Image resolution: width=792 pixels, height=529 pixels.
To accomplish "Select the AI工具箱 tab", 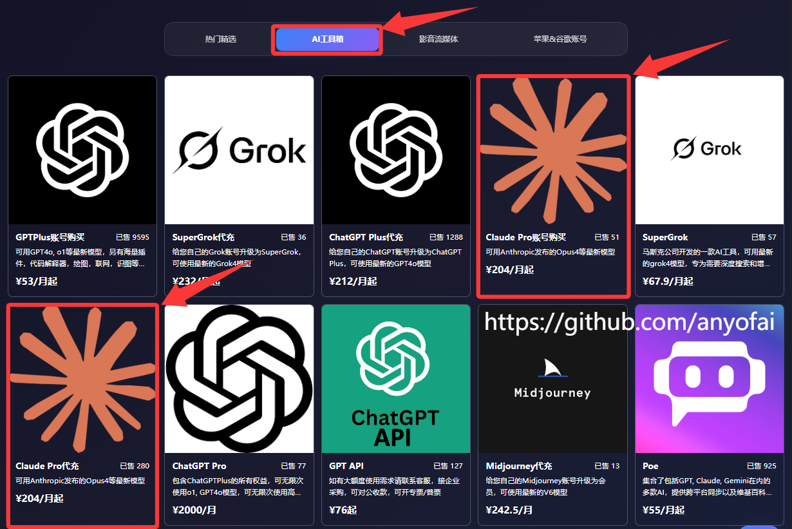I will click(x=328, y=39).
